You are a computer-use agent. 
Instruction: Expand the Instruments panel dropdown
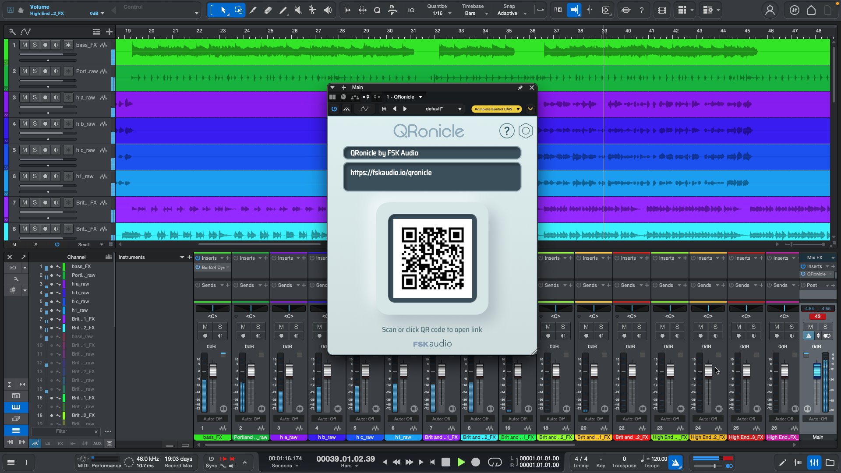coord(182,258)
